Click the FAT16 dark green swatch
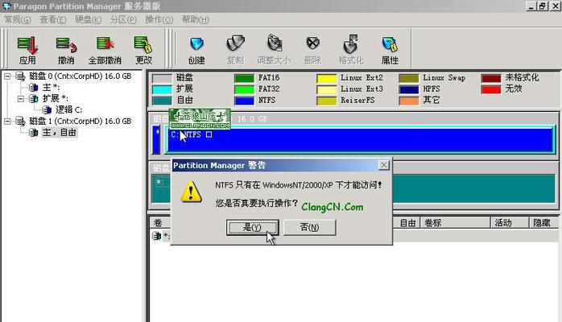This screenshot has height=322, width=562. [244, 78]
